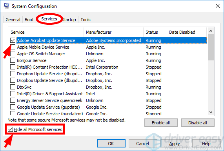This screenshot has height=151, width=224.
Task: Sort by the Status column header
Action: (x=155, y=32)
